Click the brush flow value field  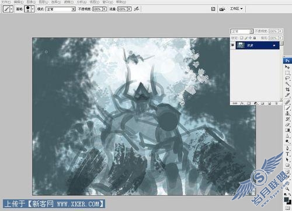122,9
